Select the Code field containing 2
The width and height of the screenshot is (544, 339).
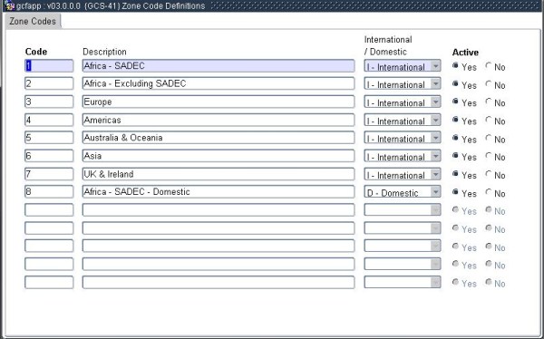point(49,83)
